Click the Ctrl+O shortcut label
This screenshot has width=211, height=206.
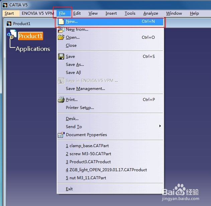[148, 37]
